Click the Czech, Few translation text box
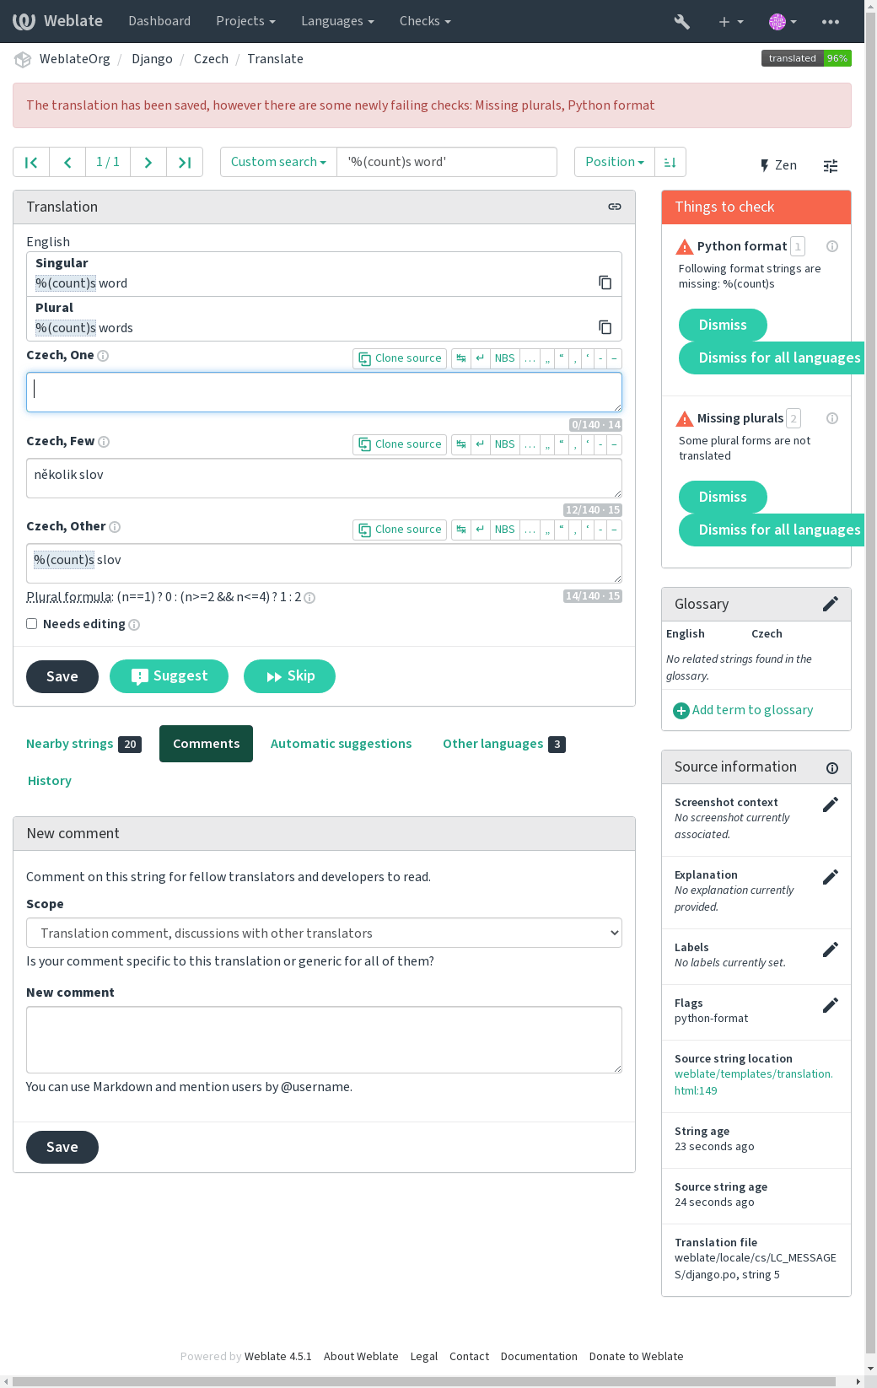This screenshot has height=1388, width=877. [x=324, y=478]
